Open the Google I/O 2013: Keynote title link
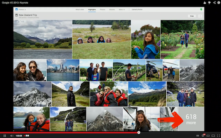Image resolution: width=221 pixels, height=138 pixels. (x=15, y=3)
